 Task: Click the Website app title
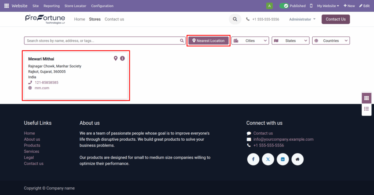(x=20, y=6)
